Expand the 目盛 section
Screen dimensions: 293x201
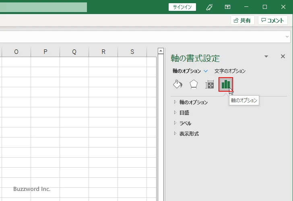(184, 113)
